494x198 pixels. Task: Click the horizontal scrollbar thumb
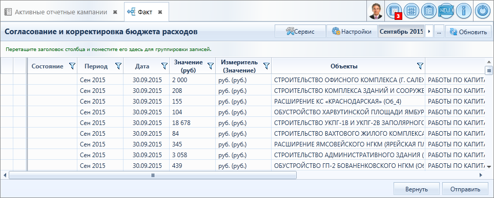(x=153, y=175)
